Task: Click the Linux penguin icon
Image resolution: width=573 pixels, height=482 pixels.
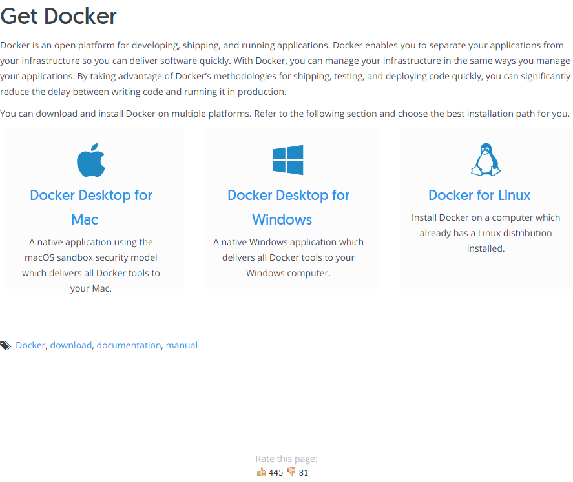Action: coord(486,159)
